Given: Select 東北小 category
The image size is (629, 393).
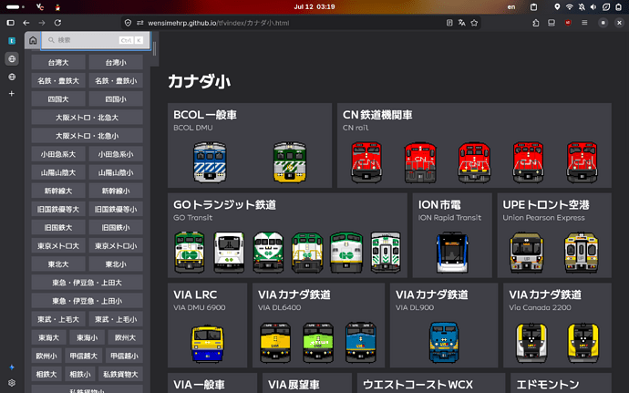Looking at the screenshot, I should tap(116, 264).
